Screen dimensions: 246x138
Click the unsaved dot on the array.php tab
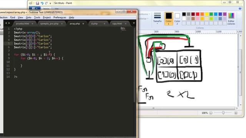tap(83, 24)
